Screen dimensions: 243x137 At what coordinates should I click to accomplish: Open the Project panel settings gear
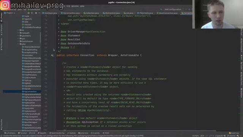[36, 13]
